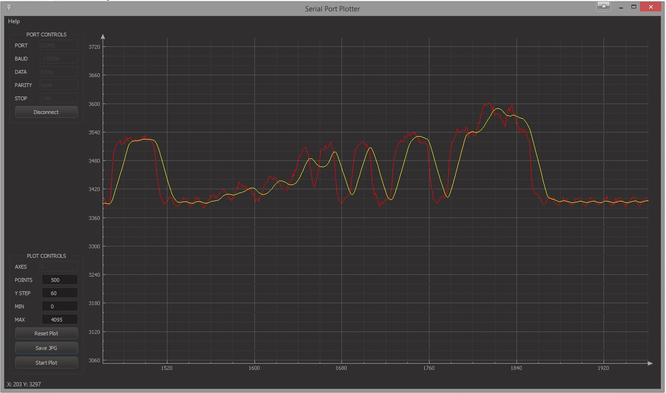Open the Help menu
This screenshot has height=393, width=666.
click(14, 21)
